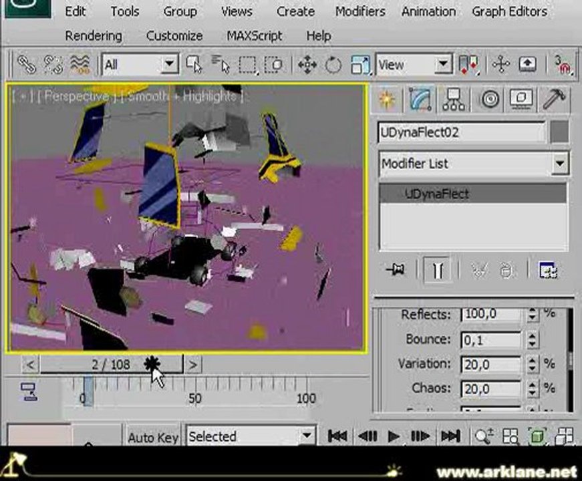This screenshot has width=582, height=481.
Task: Activate the Select and Move tool
Action: pos(307,65)
